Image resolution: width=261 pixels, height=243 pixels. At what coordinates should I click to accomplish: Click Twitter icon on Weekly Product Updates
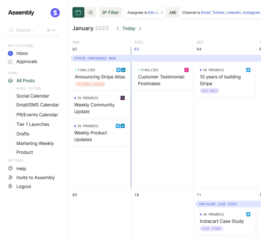118,126
